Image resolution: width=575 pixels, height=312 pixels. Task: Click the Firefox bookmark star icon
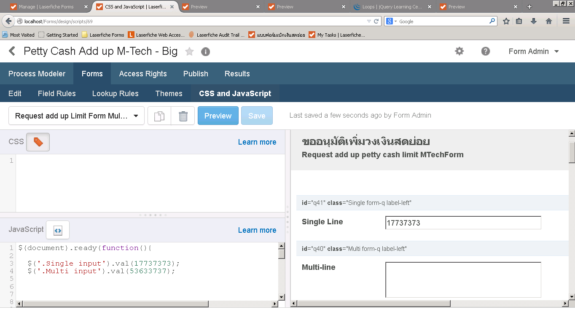(506, 21)
